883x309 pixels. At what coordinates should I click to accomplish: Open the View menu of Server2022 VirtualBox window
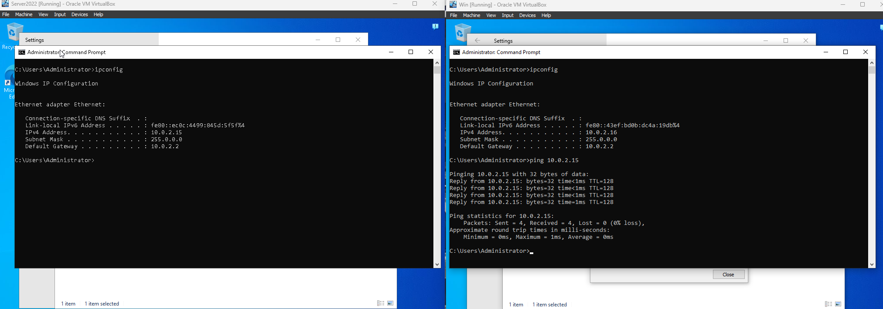[43, 14]
